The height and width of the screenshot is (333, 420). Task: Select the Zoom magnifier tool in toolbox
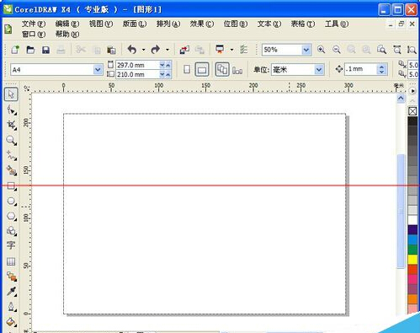(x=11, y=140)
